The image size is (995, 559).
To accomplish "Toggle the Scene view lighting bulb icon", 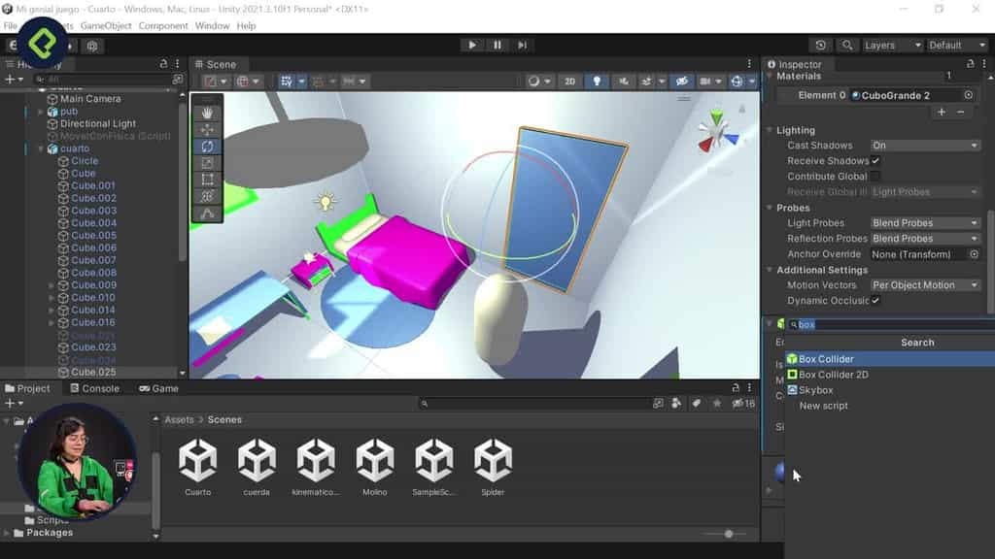I will click(x=596, y=82).
